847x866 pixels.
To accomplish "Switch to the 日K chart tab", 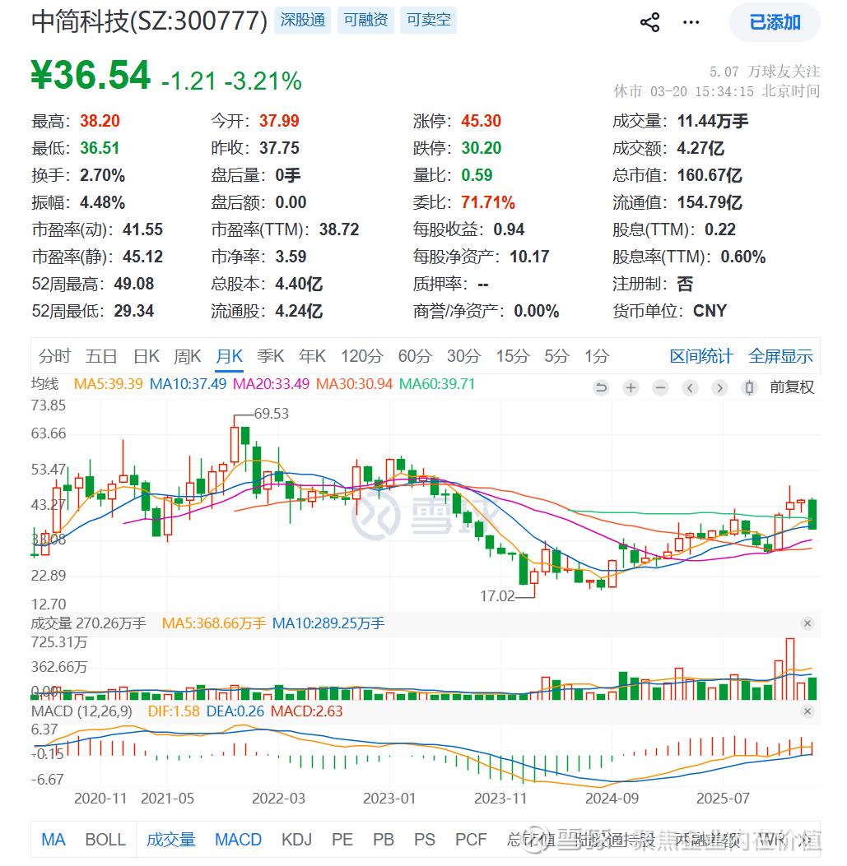I will click(x=147, y=356).
